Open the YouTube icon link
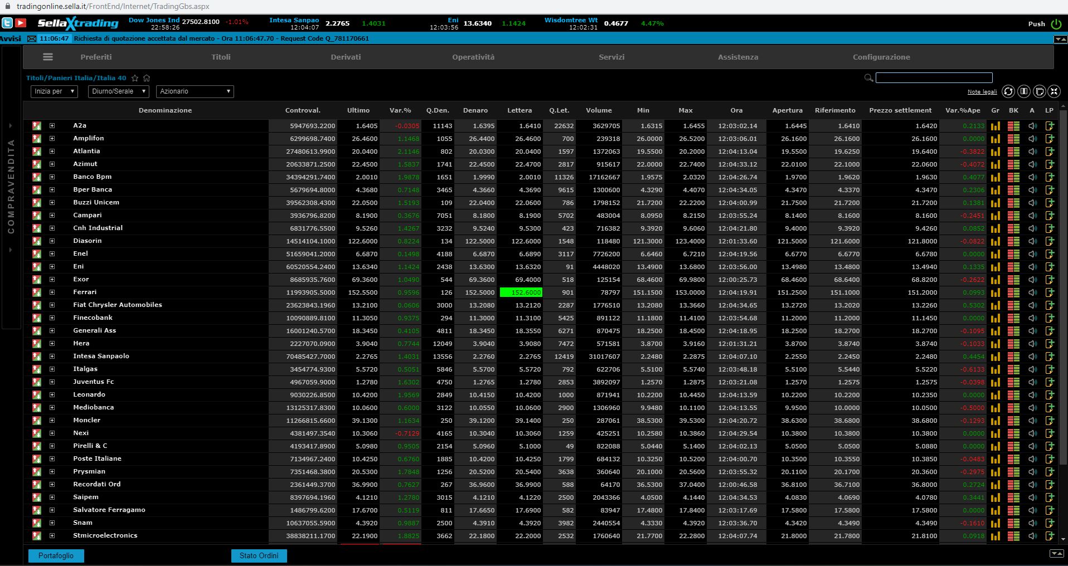This screenshot has height=566, width=1068. pyautogui.click(x=21, y=23)
